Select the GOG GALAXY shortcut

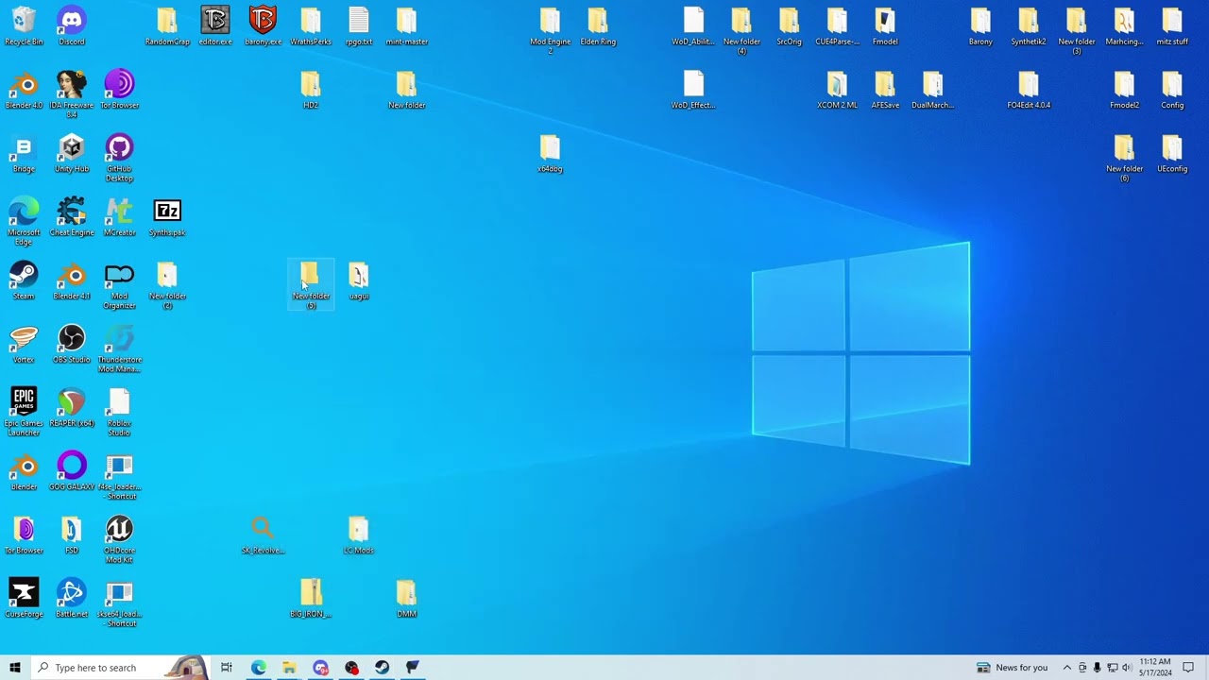pyautogui.click(x=72, y=472)
